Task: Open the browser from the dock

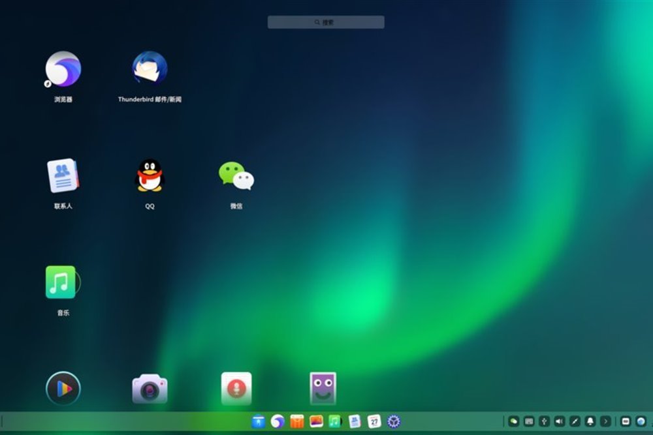Action: 278,422
